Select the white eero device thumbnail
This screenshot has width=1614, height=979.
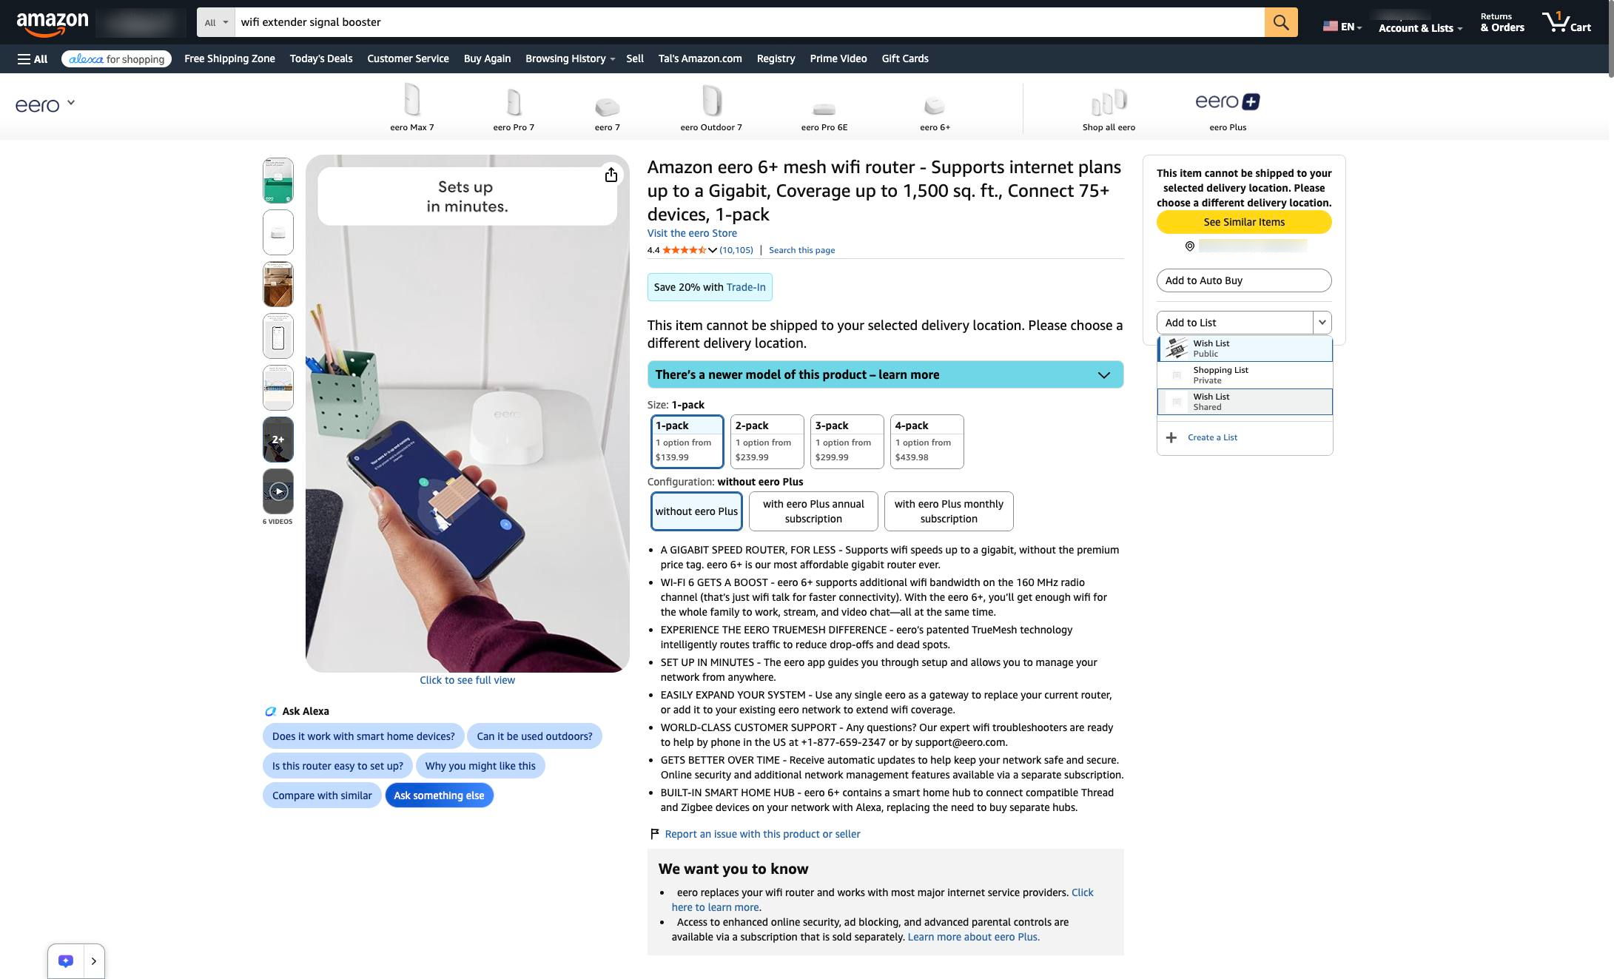click(x=278, y=232)
